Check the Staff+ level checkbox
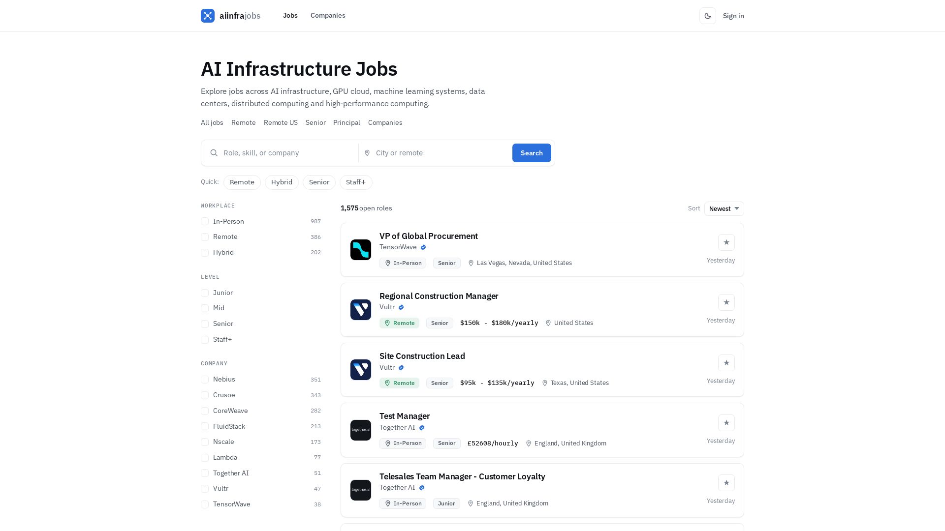Image resolution: width=945 pixels, height=531 pixels. [205, 340]
